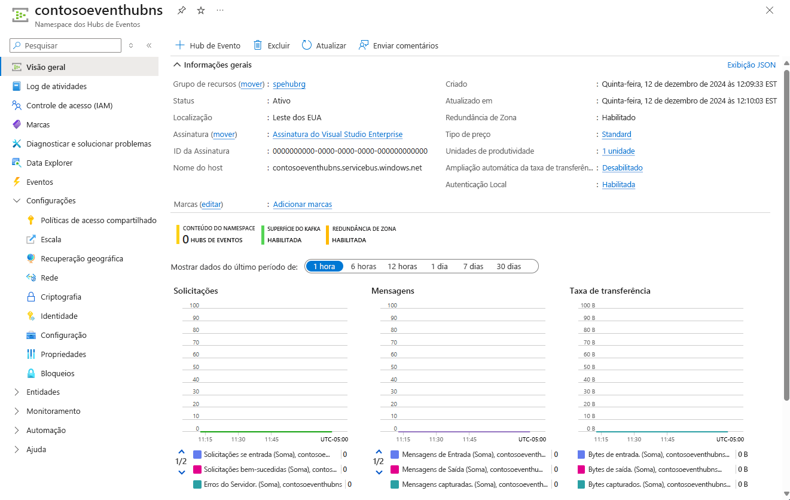Collapse the Informações gerais section
The height and width of the screenshot is (500, 790).
(176, 65)
